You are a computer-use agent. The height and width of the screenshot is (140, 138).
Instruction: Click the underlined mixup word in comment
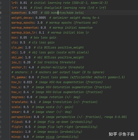coord(50,137)
